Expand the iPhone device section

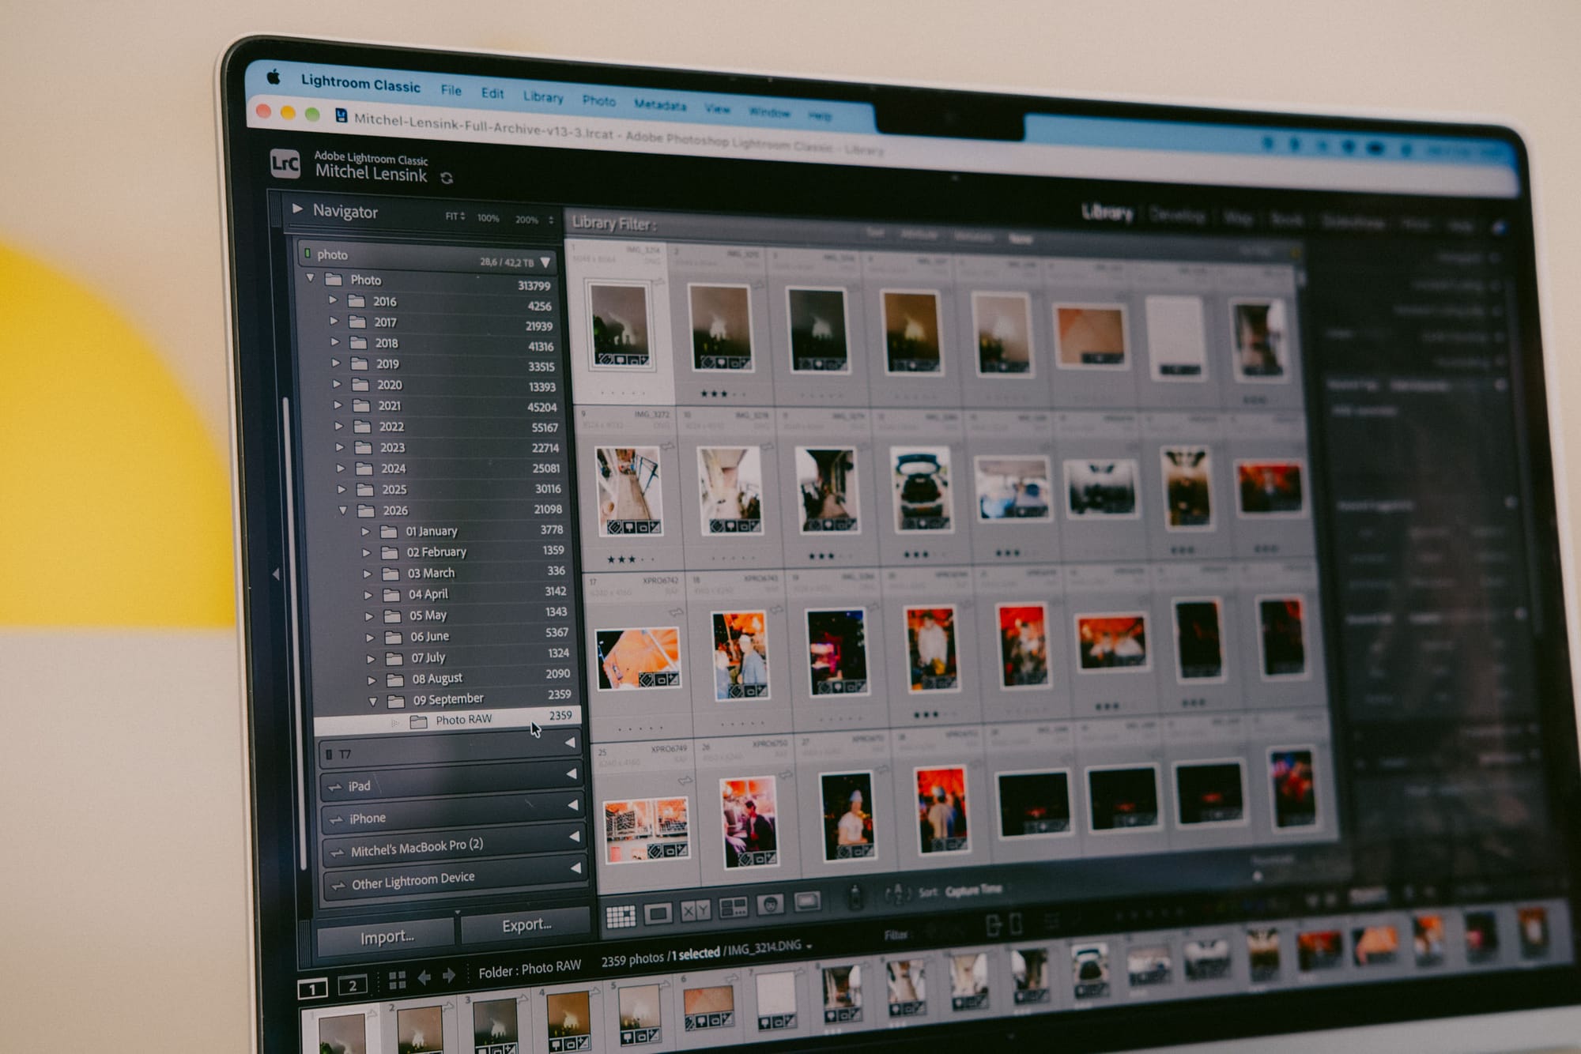coord(572,805)
